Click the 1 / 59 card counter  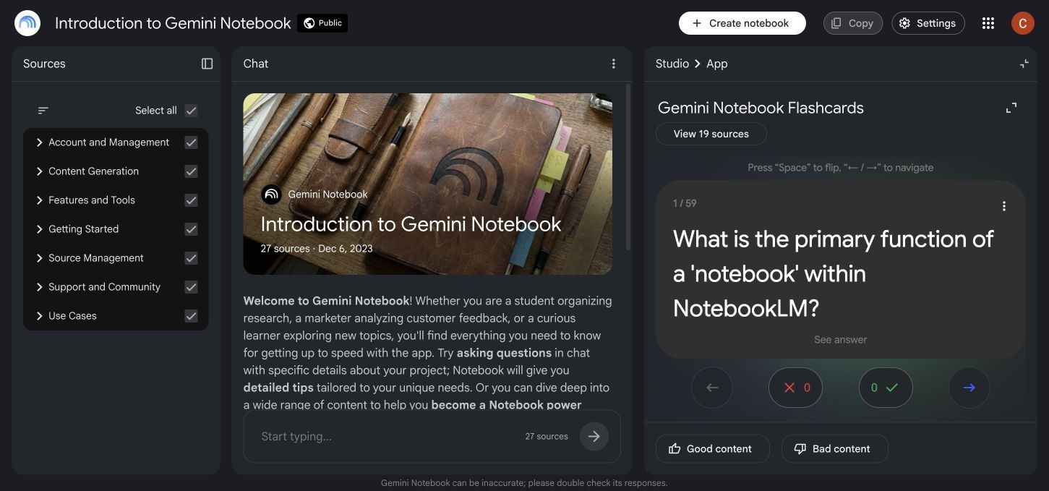685,203
